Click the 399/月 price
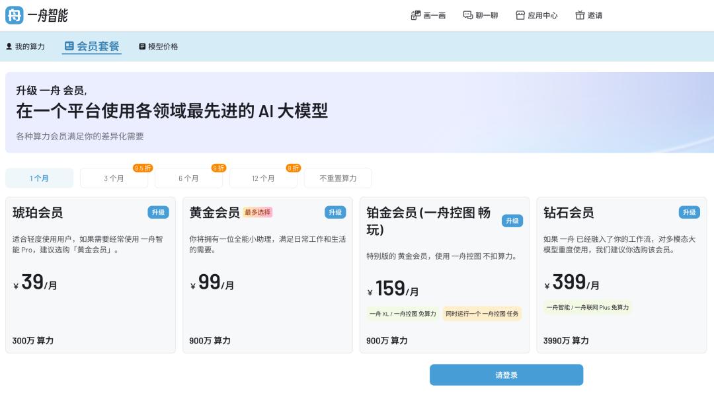 pyautogui.click(x=571, y=283)
